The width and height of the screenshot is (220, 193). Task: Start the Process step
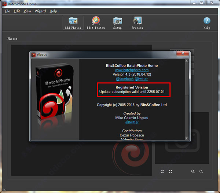coord(137,23)
